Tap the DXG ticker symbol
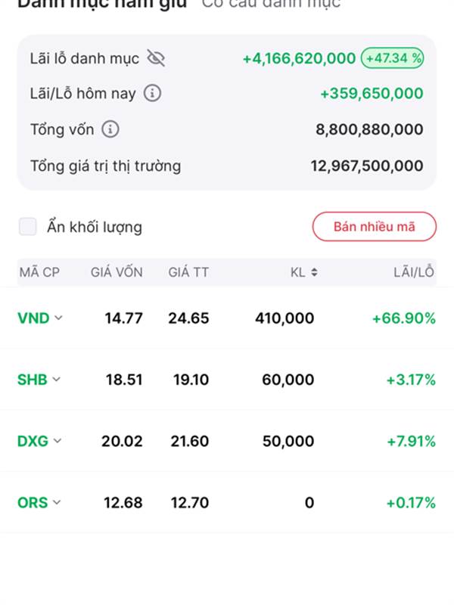Screen dimensions: 454x605 point(33,441)
